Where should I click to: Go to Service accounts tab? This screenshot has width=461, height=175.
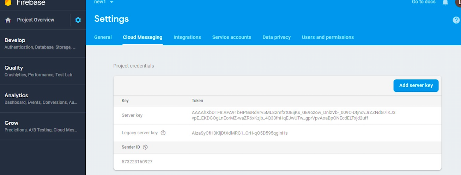(x=232, y=37)
